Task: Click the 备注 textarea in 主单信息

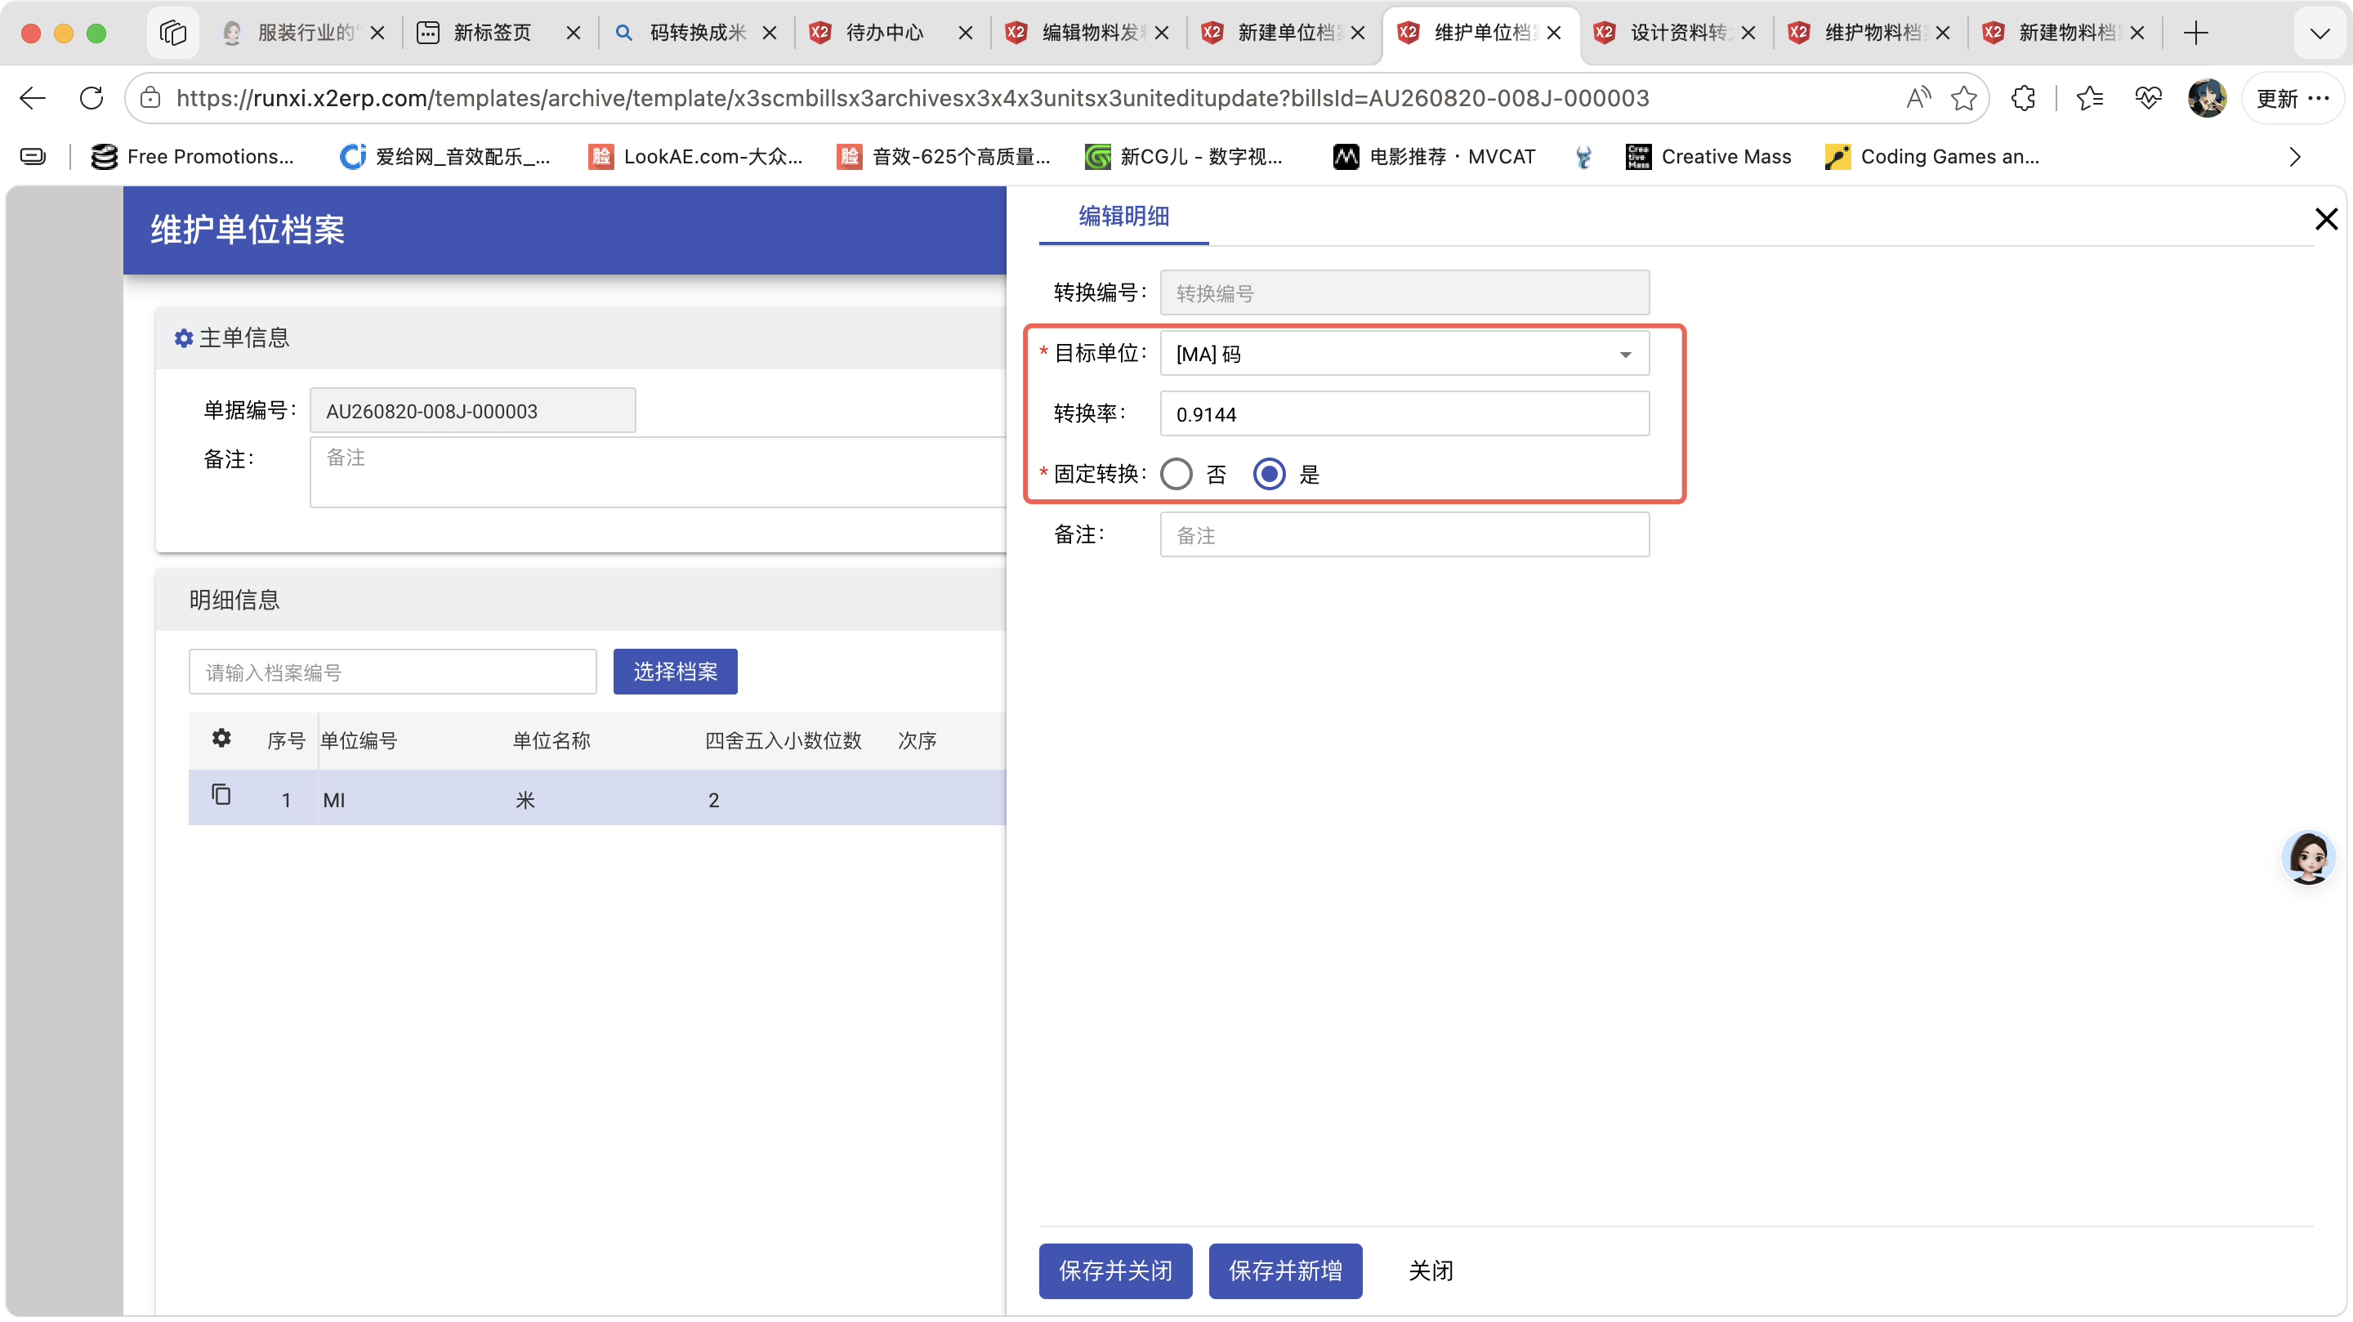Action: click(x=658, y=472)
